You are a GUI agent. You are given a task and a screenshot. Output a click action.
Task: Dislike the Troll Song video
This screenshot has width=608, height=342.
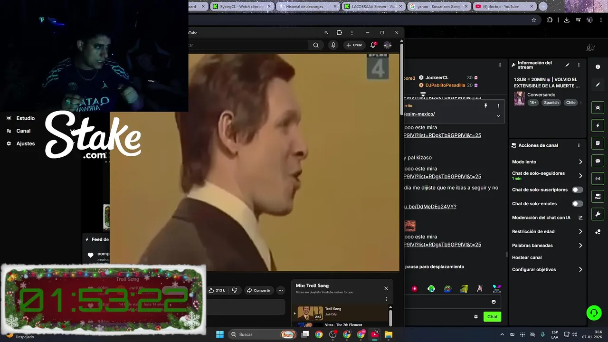(x=235, y=290)
